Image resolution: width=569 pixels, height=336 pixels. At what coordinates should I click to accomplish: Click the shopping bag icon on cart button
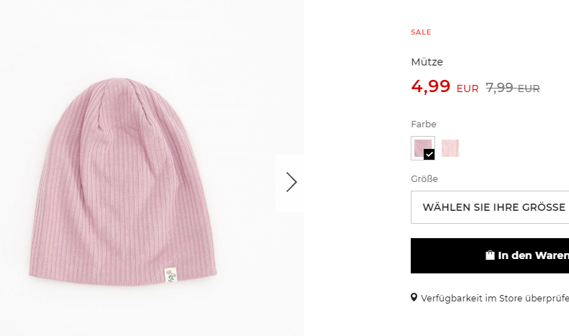point(490,255)
